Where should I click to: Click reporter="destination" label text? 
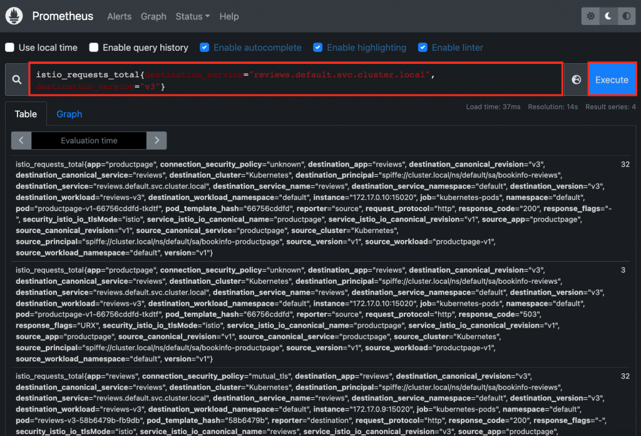pos(312,420)
